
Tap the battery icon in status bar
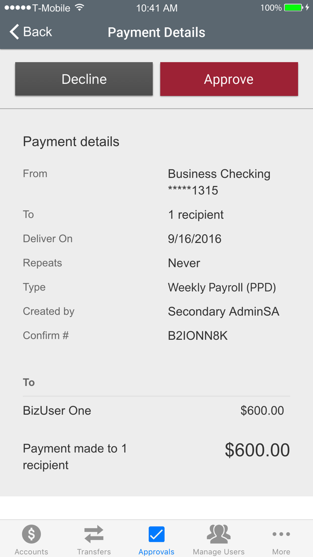[294, 8]
